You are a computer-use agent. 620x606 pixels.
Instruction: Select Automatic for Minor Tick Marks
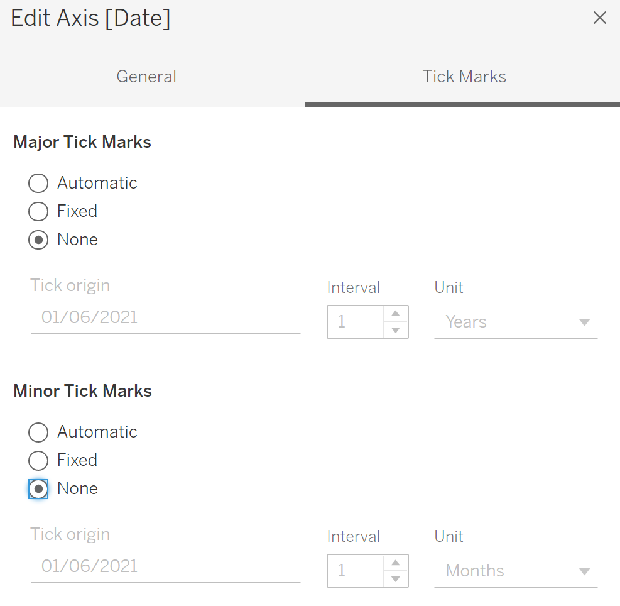click(x=38, y=432)
